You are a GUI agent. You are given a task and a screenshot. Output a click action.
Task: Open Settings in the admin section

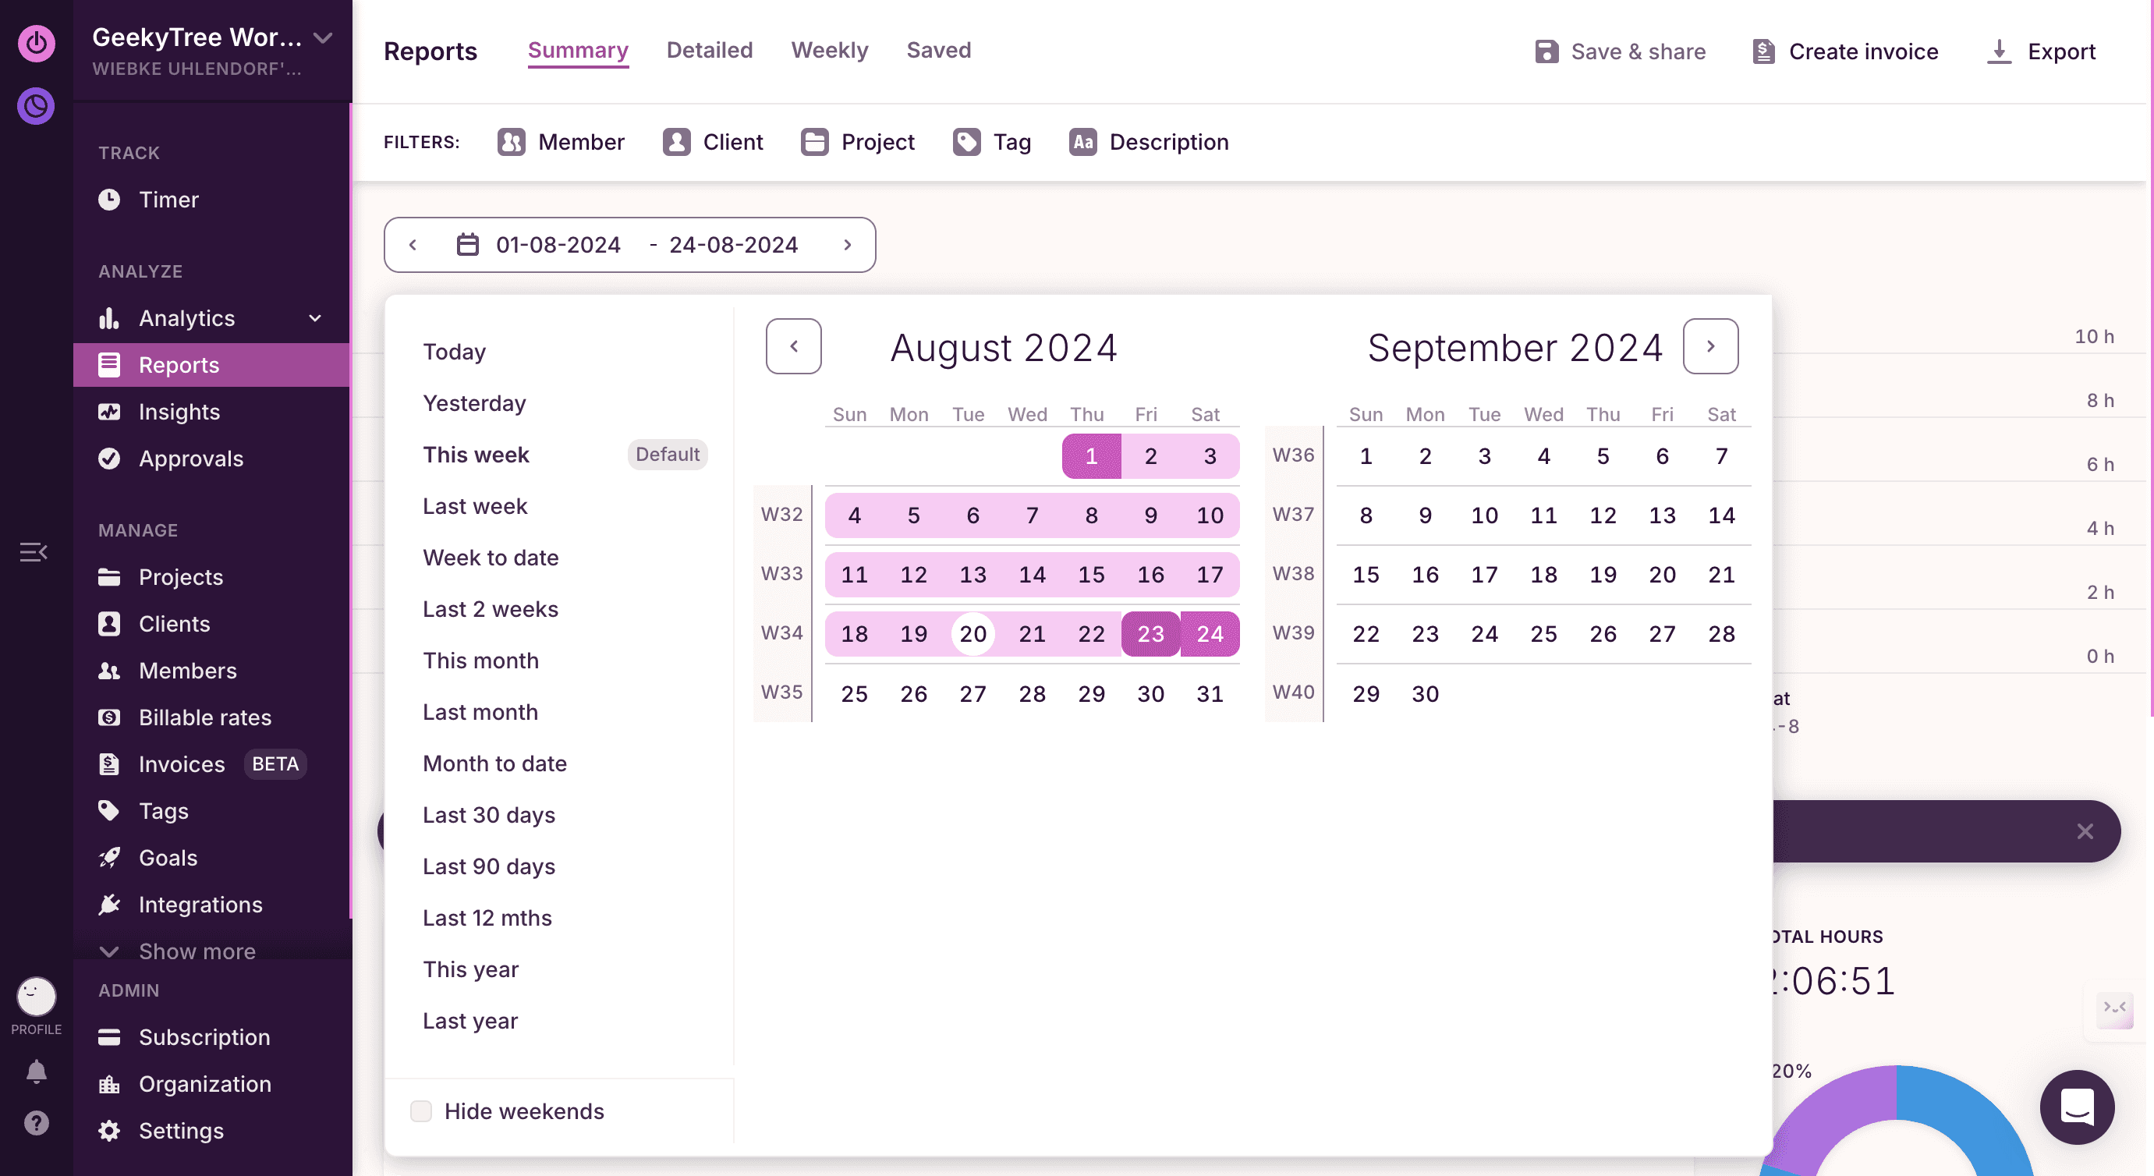point(181,1131)
